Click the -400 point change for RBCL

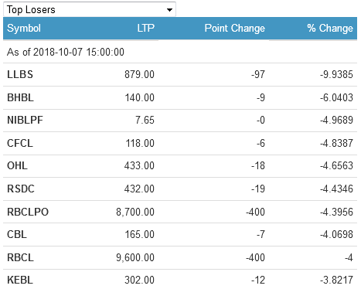point(255,257)
